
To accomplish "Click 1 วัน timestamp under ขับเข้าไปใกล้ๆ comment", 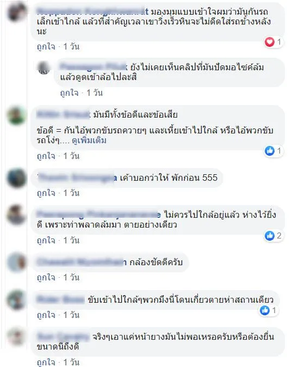I will 71,315.
